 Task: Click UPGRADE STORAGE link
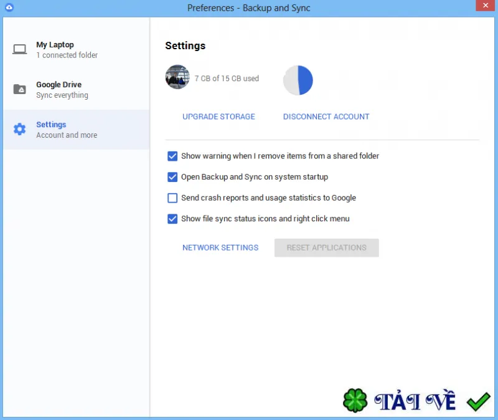pyautogui.click(x=218, y=117)
